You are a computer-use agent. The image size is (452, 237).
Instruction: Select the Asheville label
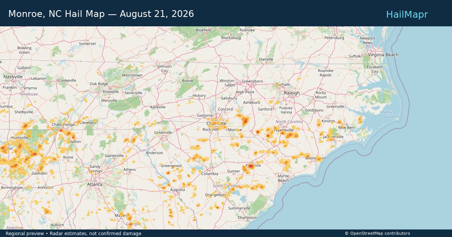pyautogui.click(x=158, y=107)
